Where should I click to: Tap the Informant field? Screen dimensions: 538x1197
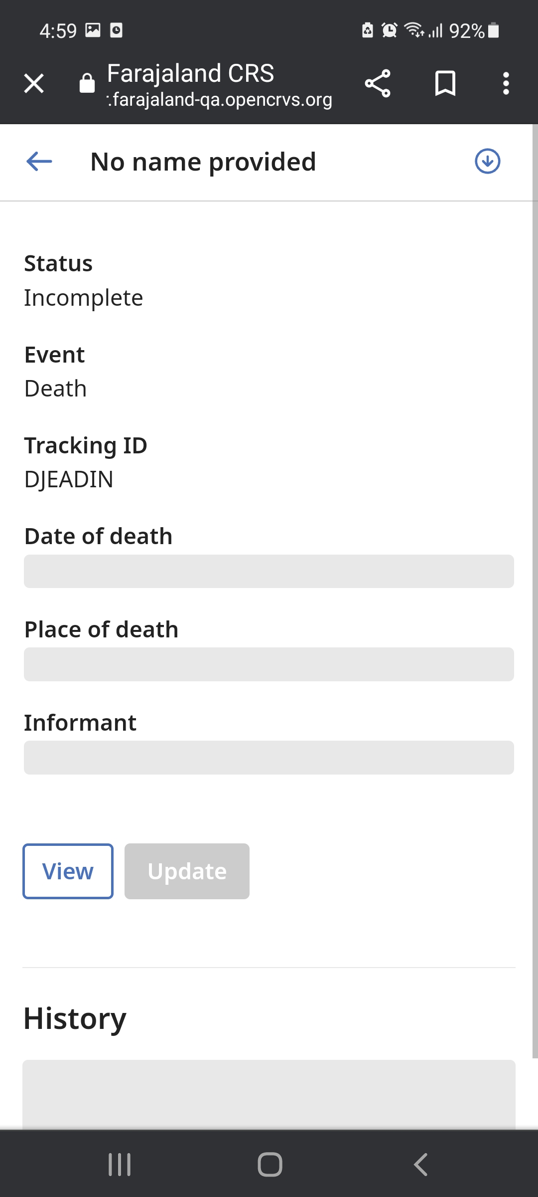click(269, 758)
